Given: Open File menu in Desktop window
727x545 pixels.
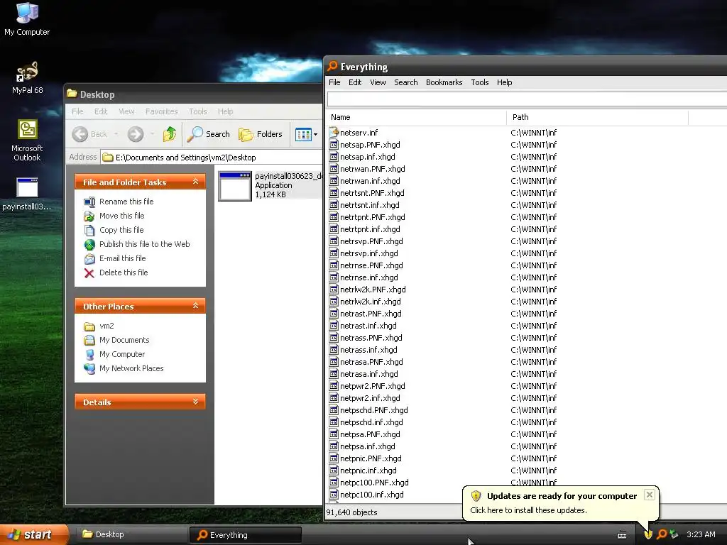Looking at the screenshot, I should click(x=77, y=111).
